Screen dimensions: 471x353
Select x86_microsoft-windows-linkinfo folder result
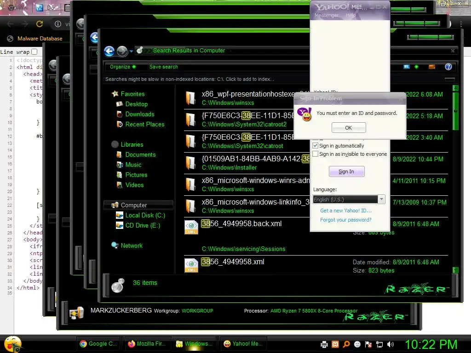(247, 206)
